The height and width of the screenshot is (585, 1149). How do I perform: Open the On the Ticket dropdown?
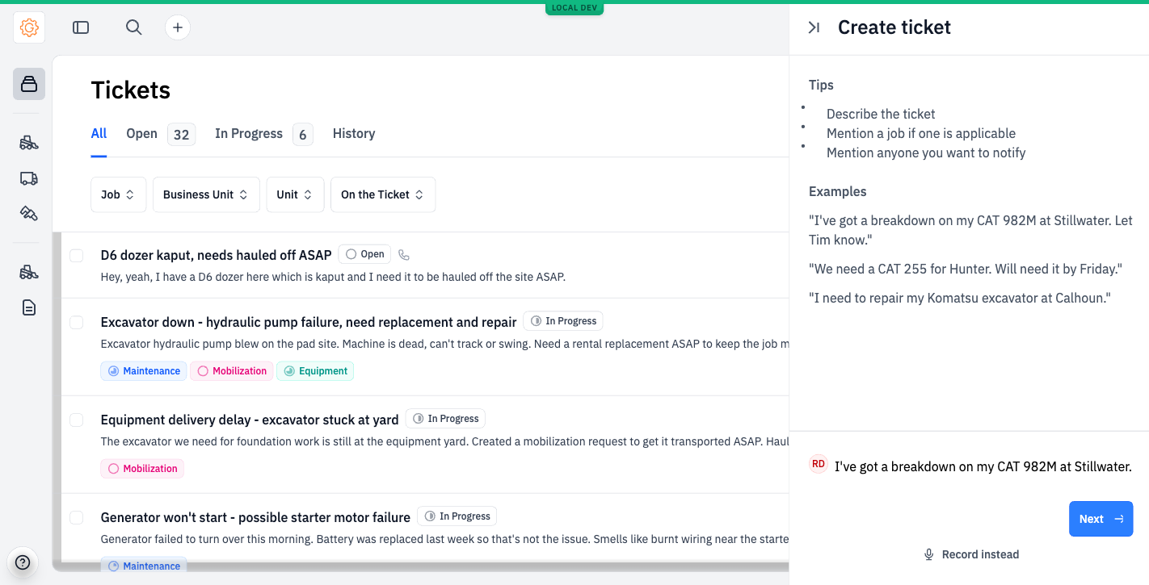pyautogui.click(x=383, y=194)
